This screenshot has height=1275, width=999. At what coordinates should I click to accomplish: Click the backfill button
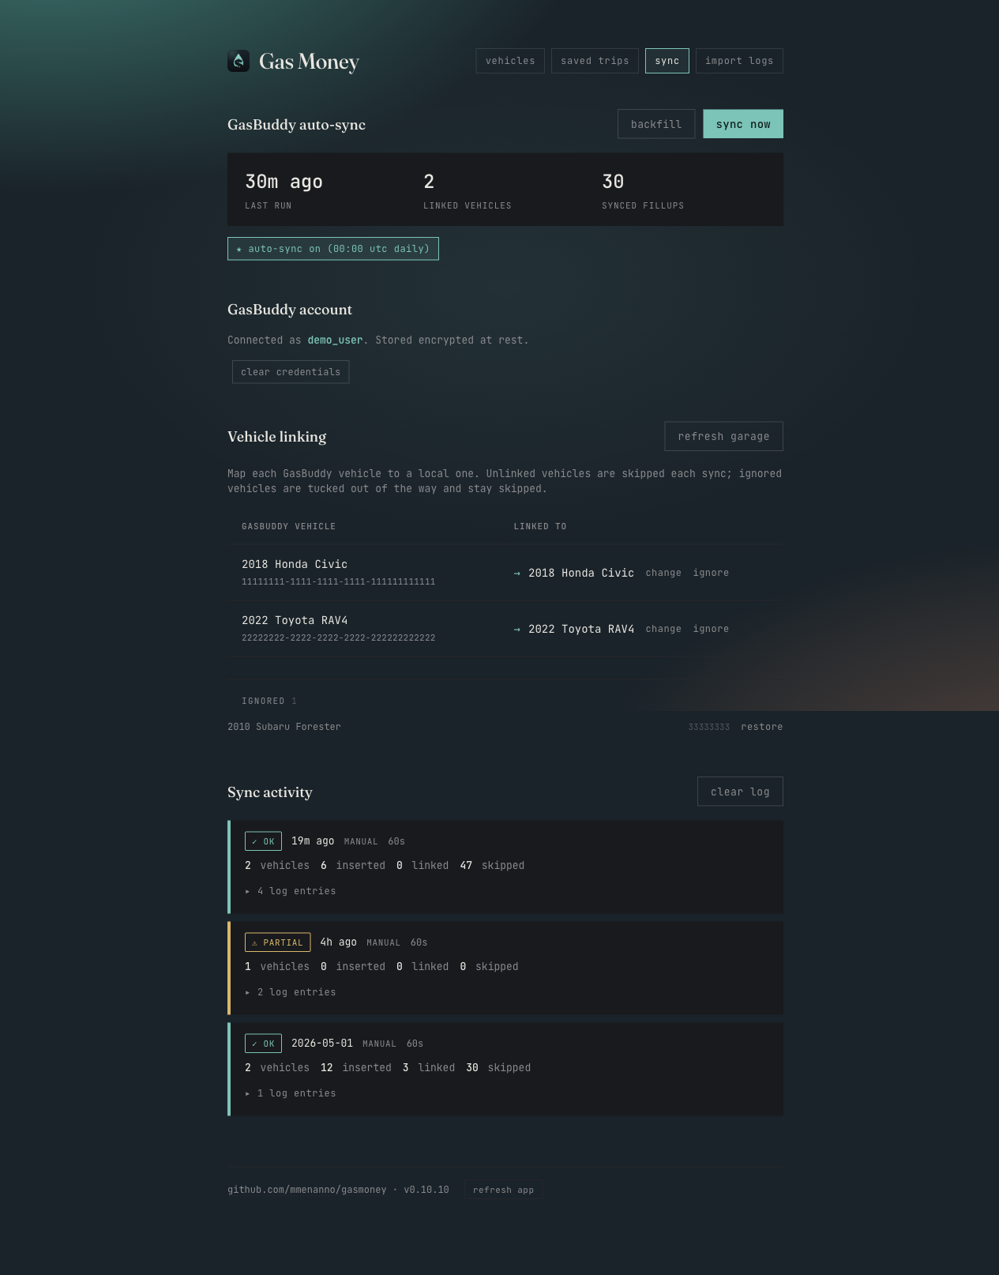point(656,124)
